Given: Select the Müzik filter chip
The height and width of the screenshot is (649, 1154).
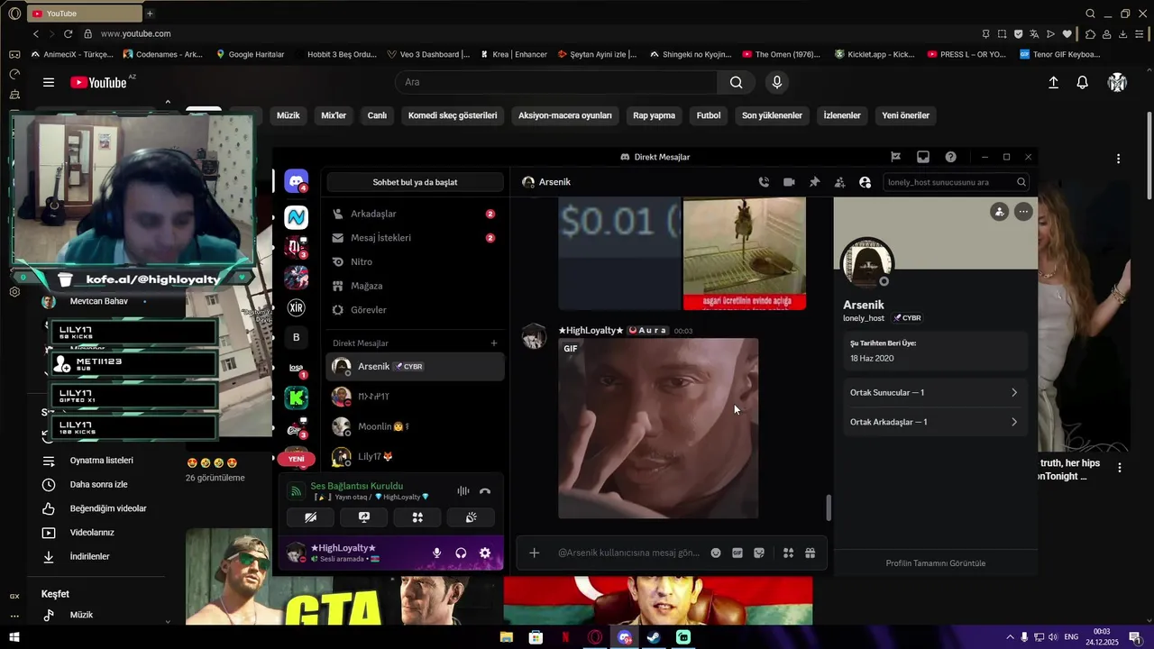Looking at the screenshot, I should pos(288,115).
